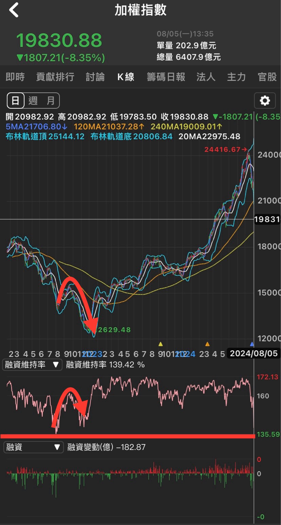
Task: Click the 172.13 maintenance ratio high label
Action: click(x=267, y=377)
